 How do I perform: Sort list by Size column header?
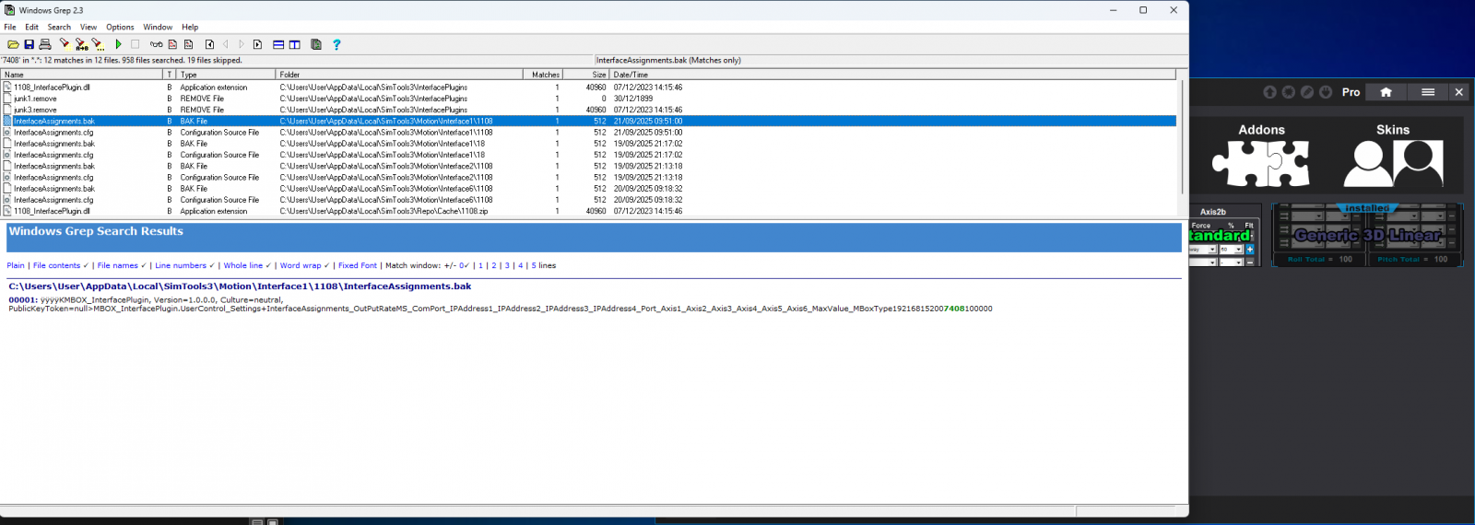point(586,75)
